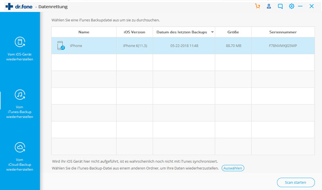Sort by the Seriennummer column header
Screen dimensions: 322x190
pyautogui.click(x=283, y=32)
